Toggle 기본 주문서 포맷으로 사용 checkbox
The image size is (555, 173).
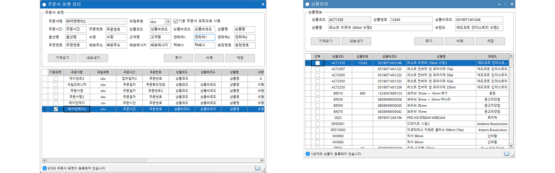point(176,21)
